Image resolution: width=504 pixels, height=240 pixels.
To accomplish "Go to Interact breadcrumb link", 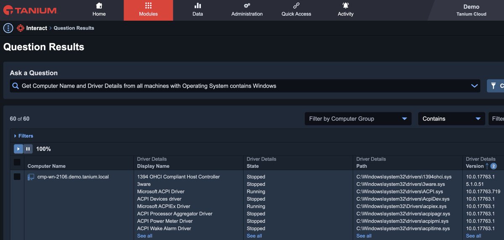I will [37, 28].
